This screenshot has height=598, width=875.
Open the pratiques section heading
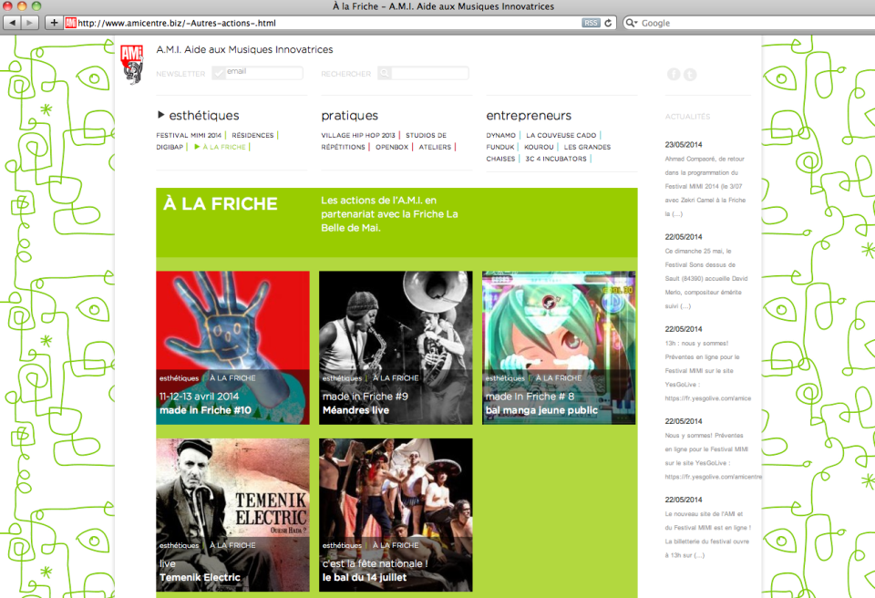pos(349,116)
